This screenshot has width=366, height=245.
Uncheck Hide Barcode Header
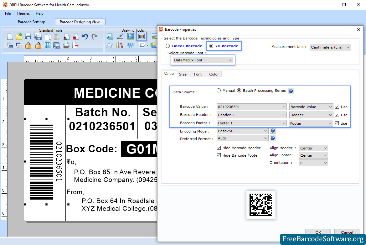[x=219, y=148]
